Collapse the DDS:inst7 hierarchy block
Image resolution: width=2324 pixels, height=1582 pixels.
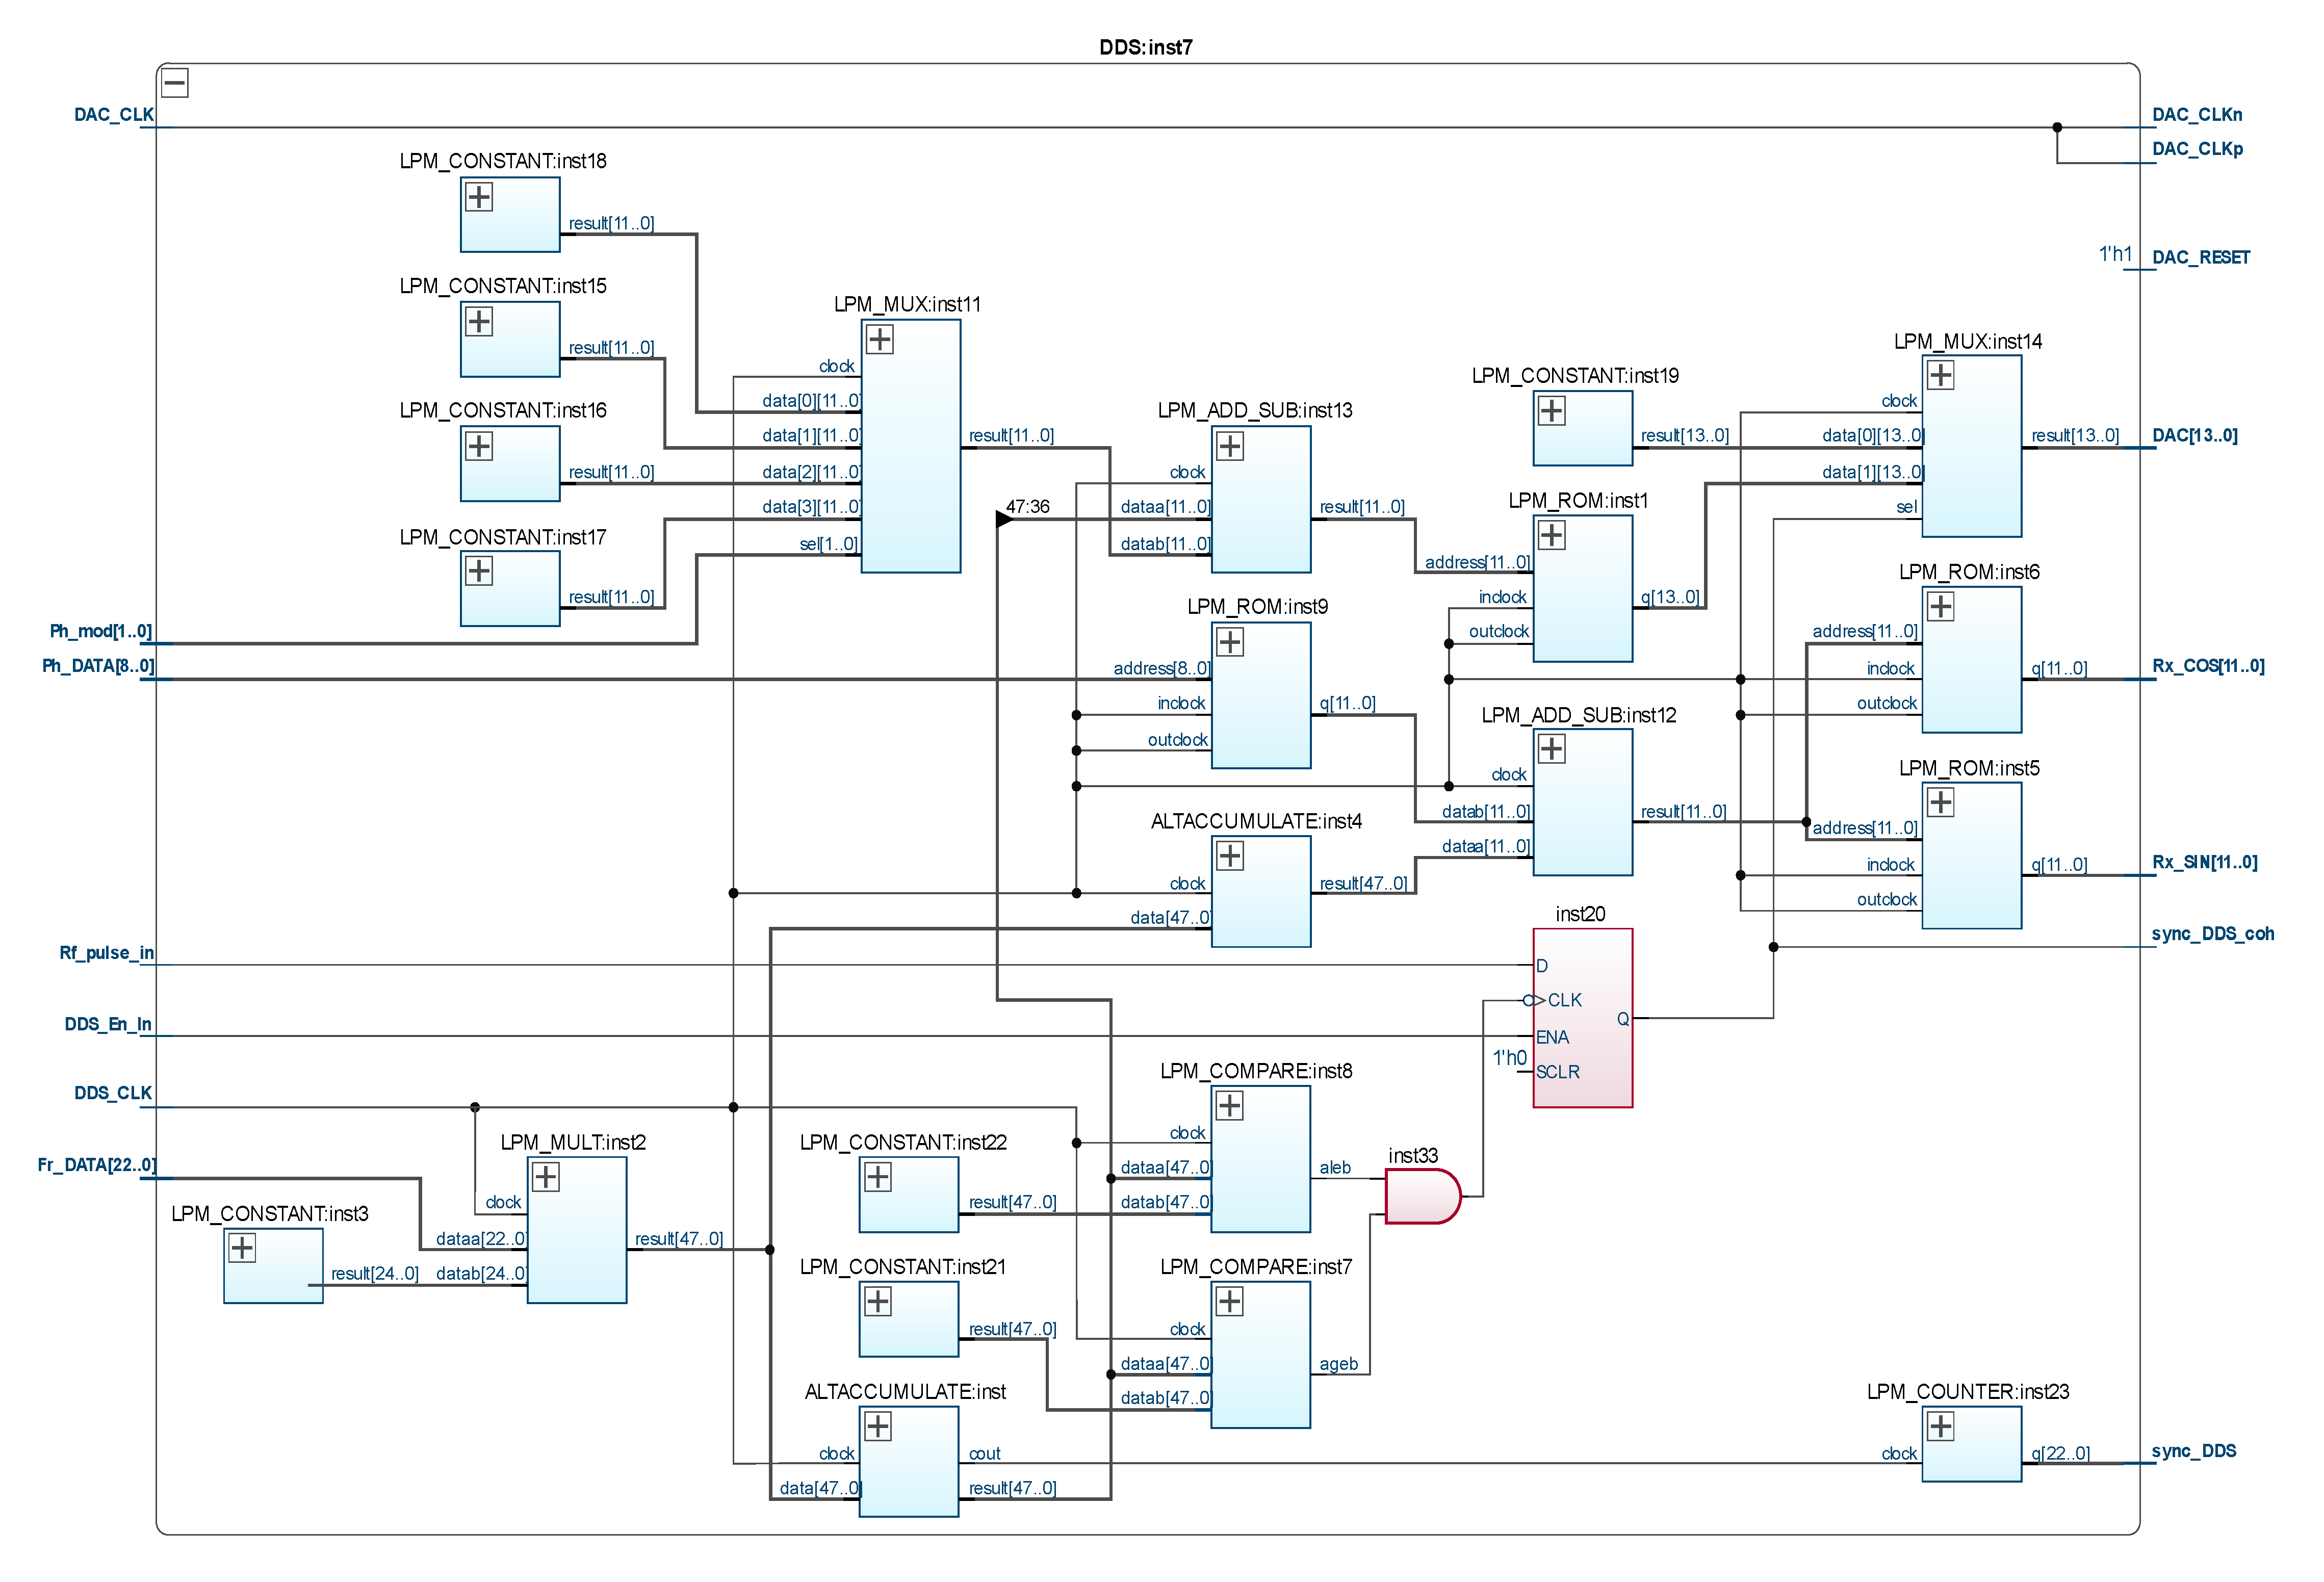(175, 83)
